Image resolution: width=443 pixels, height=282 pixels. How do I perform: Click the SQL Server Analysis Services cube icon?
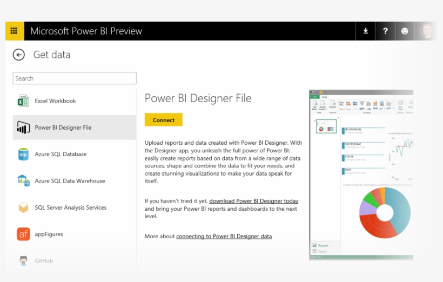point(23,207)
